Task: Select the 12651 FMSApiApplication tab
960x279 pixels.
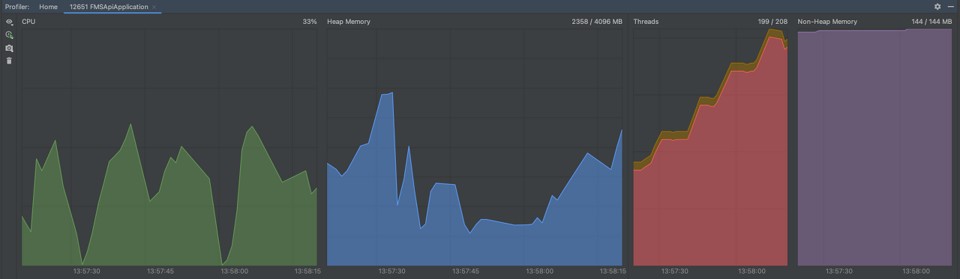Action: tap(109, 7)
